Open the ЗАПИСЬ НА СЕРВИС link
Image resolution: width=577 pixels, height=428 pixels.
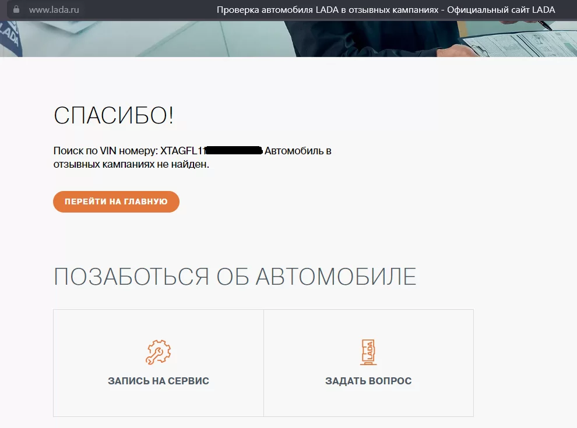point(158,381)
